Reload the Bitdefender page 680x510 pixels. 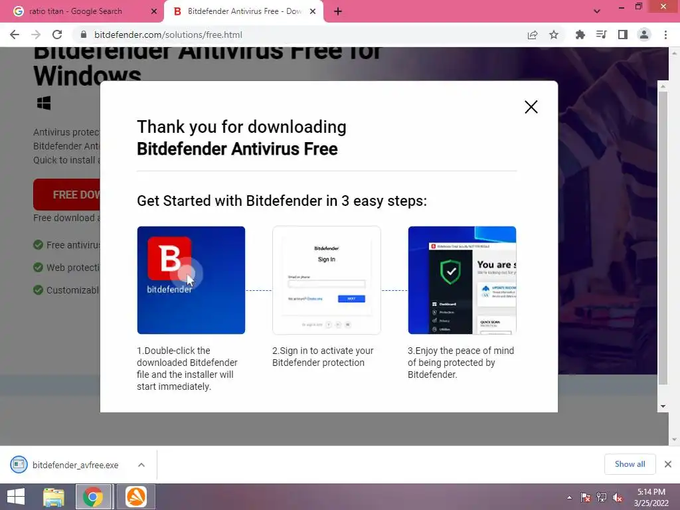57,35
